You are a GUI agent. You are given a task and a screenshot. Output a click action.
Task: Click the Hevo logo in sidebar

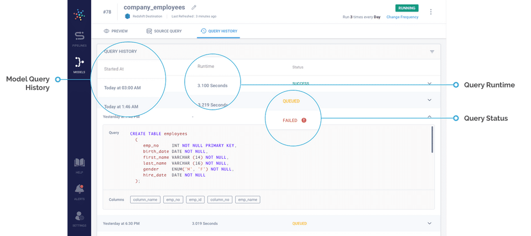(x=79, y=15)
